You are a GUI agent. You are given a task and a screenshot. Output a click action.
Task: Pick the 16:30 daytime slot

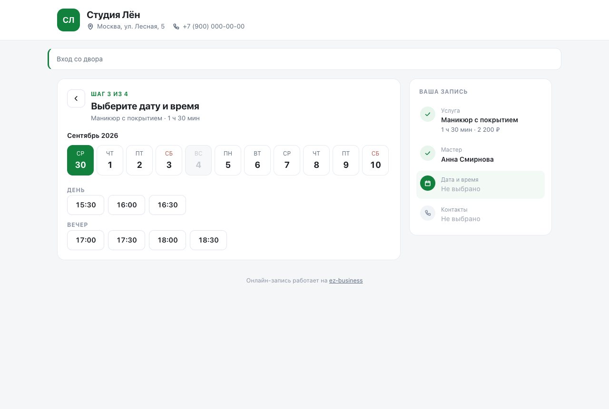tap(167, 205)
